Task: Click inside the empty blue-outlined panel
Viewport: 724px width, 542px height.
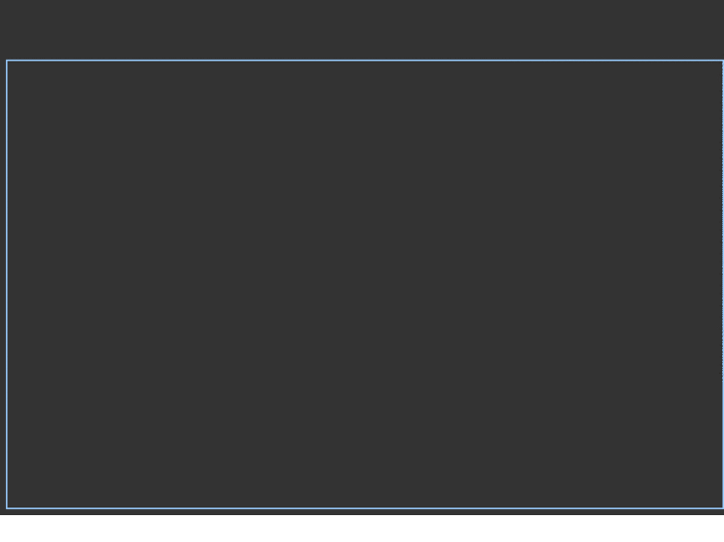Action: [364, 284]
